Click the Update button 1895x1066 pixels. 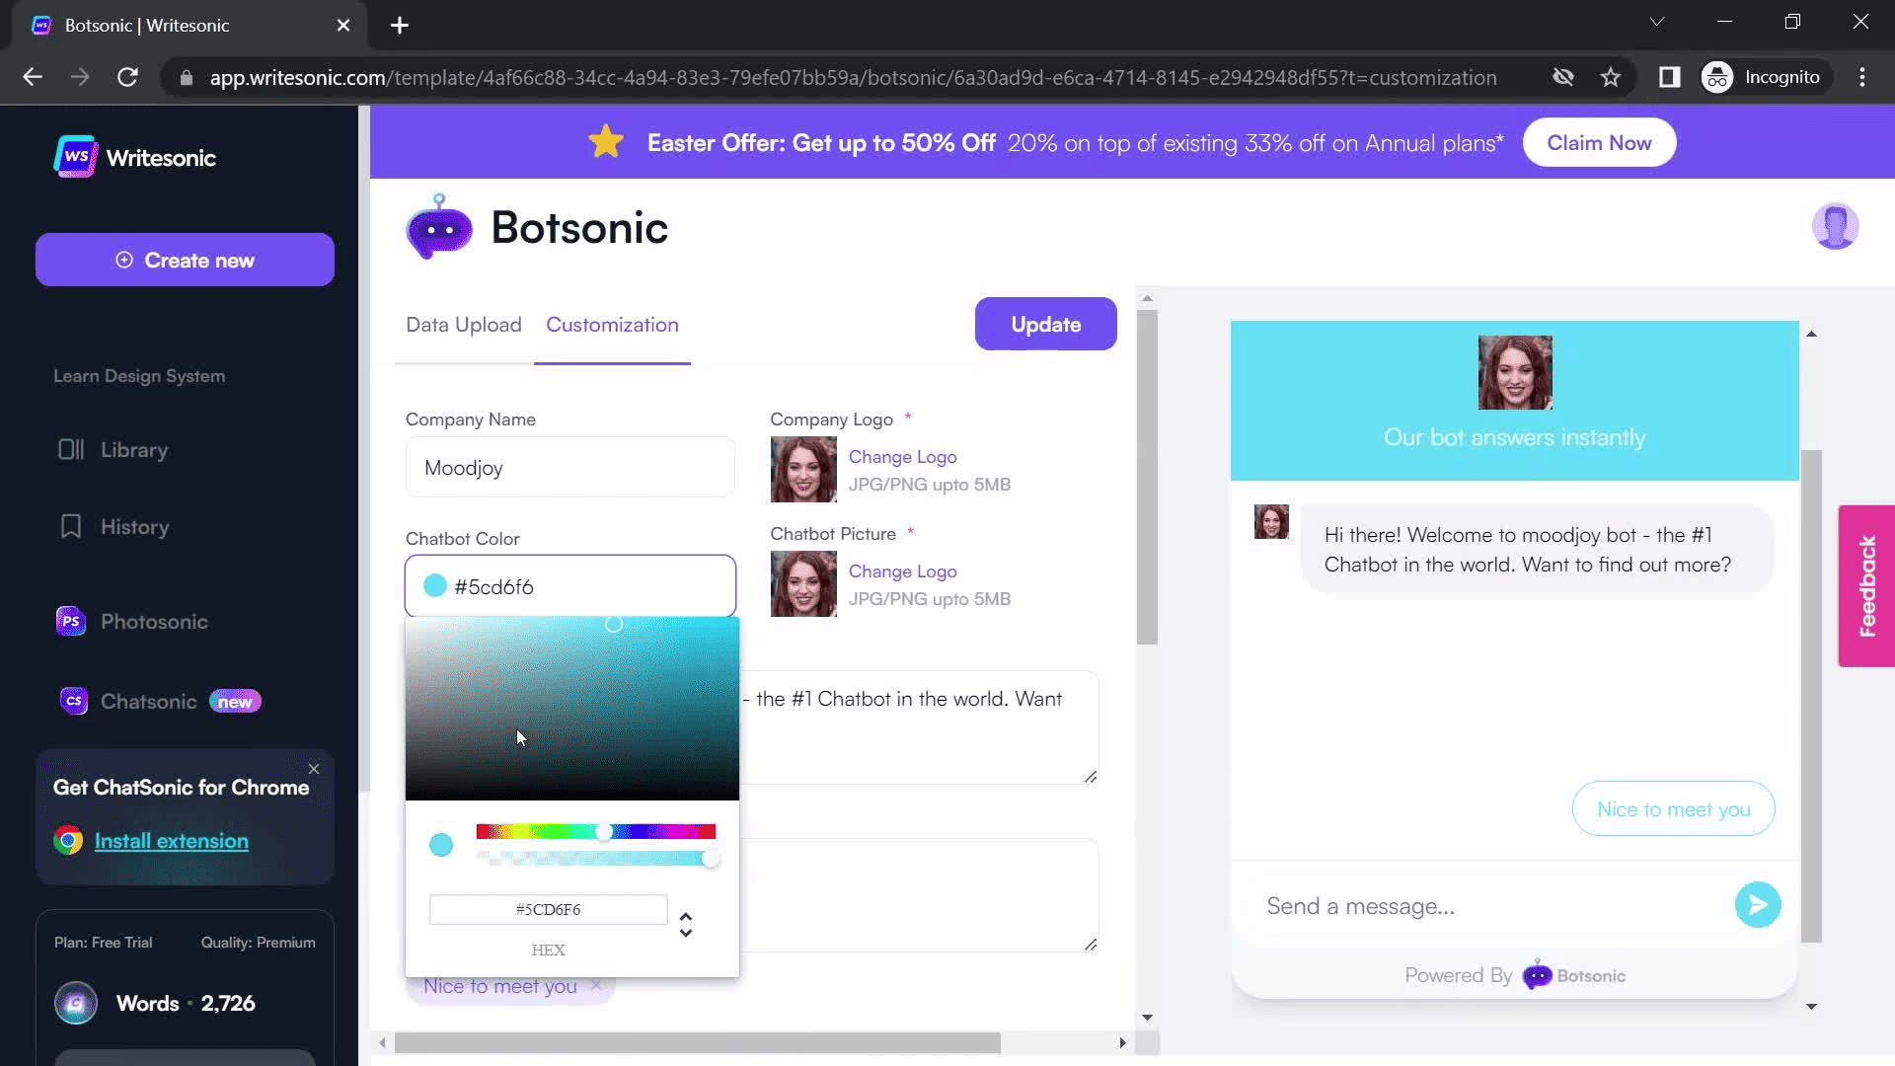tap(1045, 324)
